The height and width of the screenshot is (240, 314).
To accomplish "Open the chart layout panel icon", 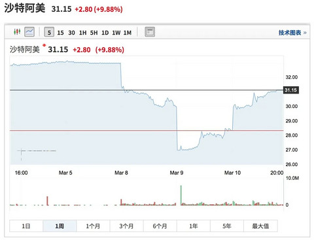I will click(150, 32).
